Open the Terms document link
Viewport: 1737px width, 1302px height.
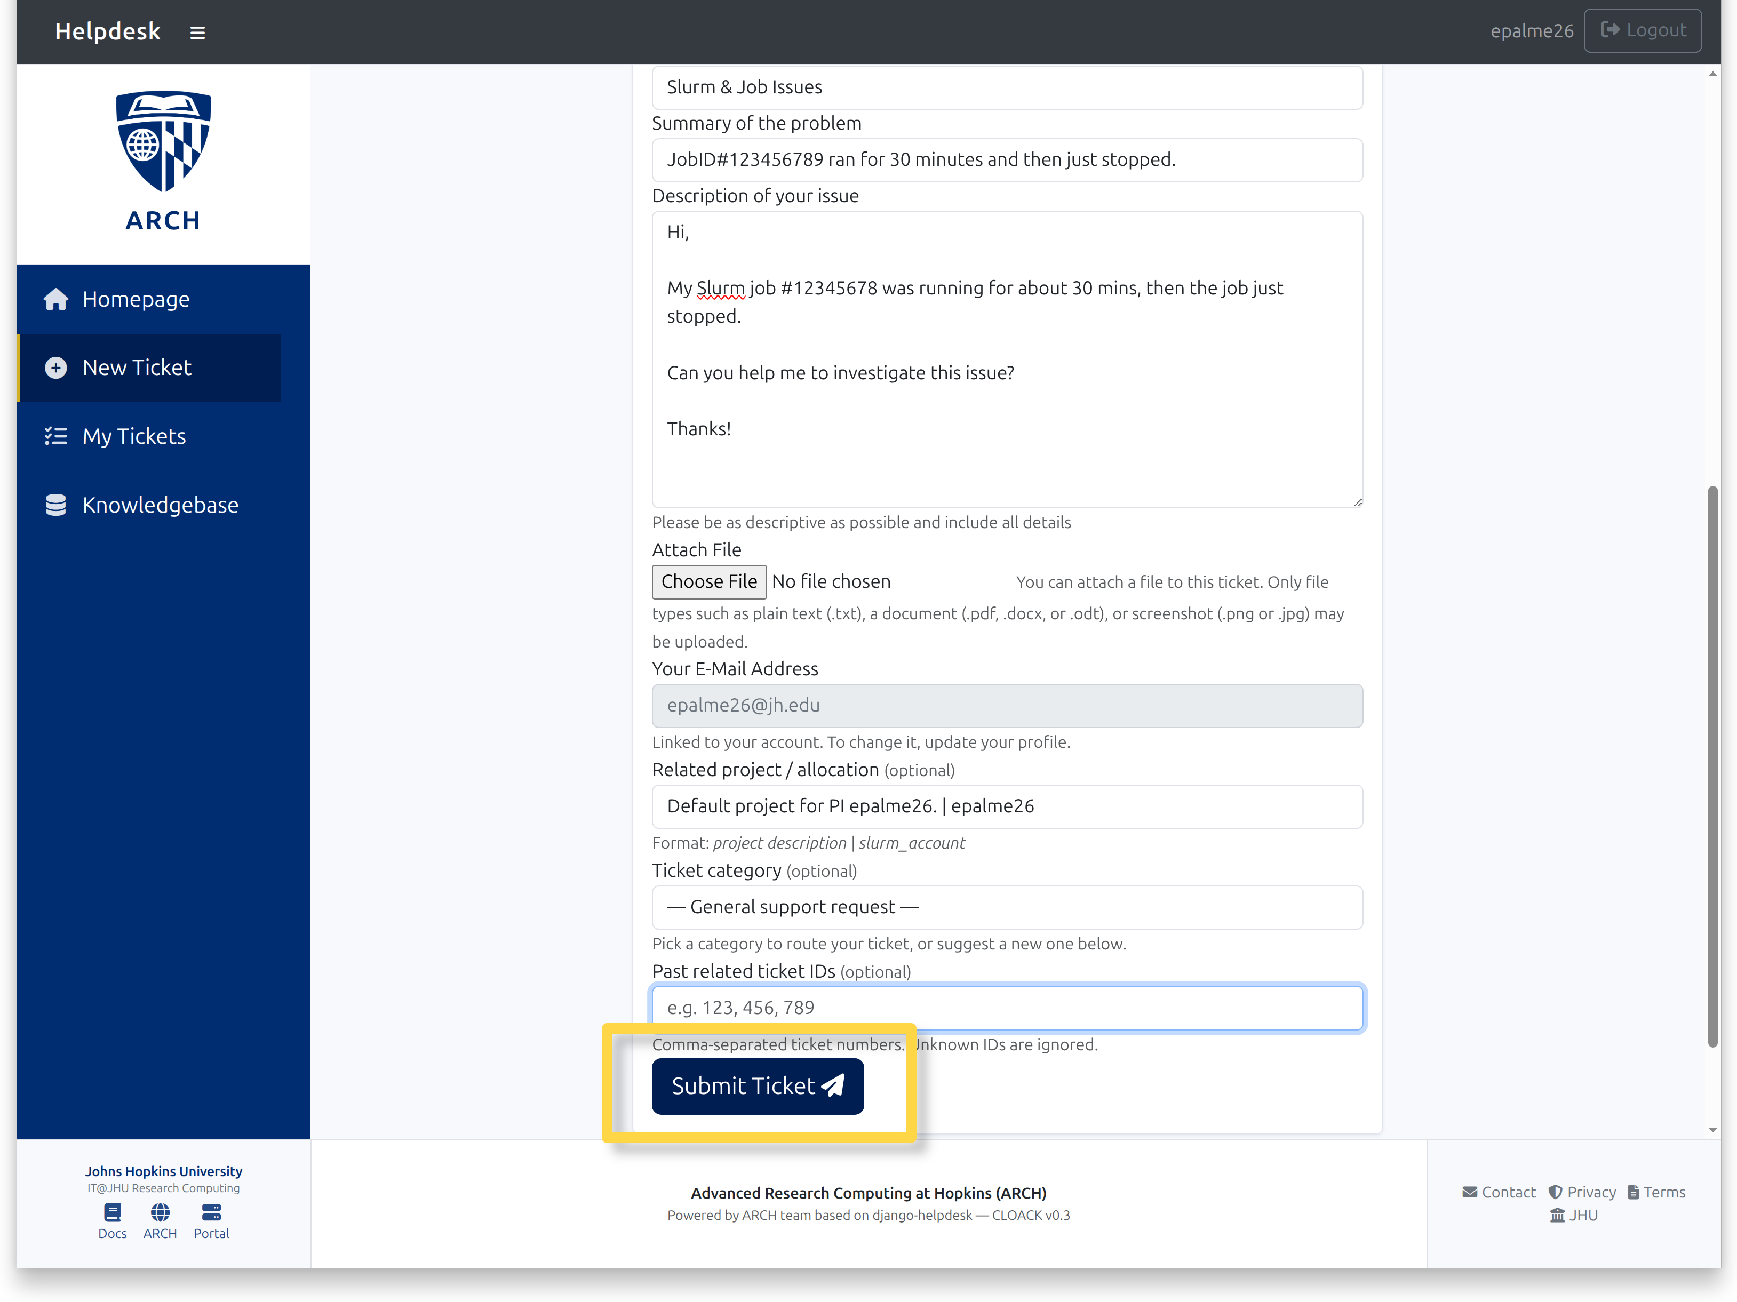(1656, 1191)
